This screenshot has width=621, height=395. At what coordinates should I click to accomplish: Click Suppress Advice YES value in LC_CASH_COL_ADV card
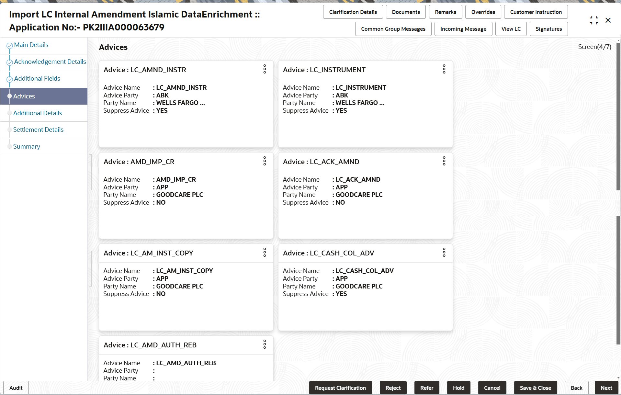341,294
